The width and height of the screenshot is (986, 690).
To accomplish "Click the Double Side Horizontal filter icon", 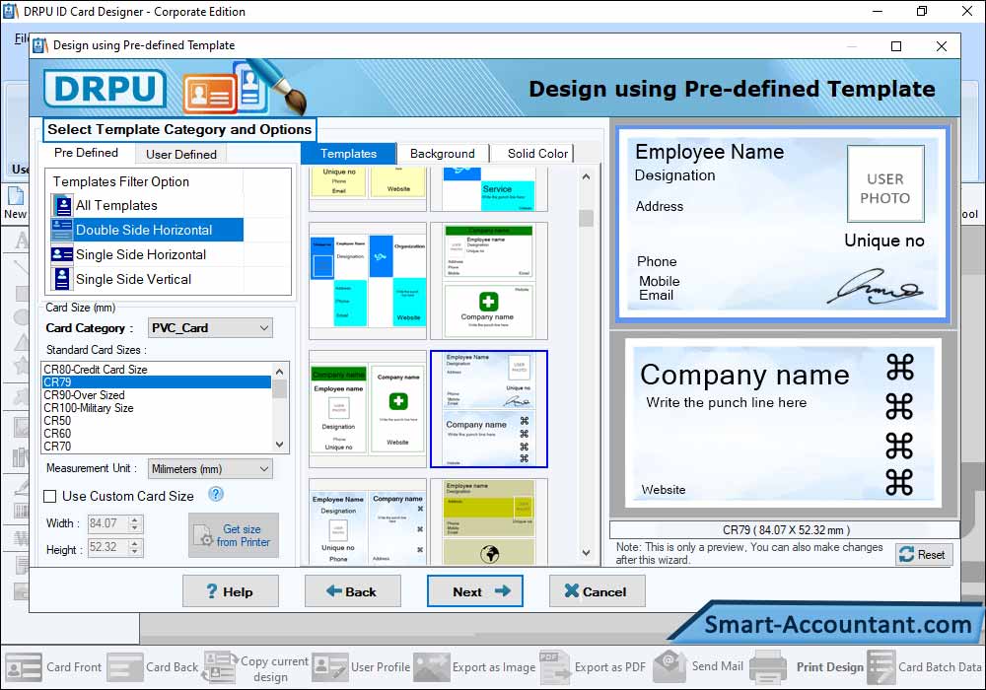I will 62,230.
